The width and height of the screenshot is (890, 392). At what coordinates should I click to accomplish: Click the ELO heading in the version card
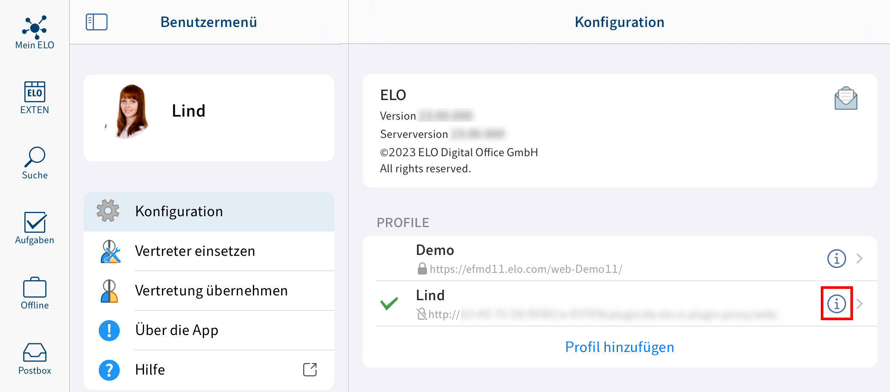click(393, 95)
